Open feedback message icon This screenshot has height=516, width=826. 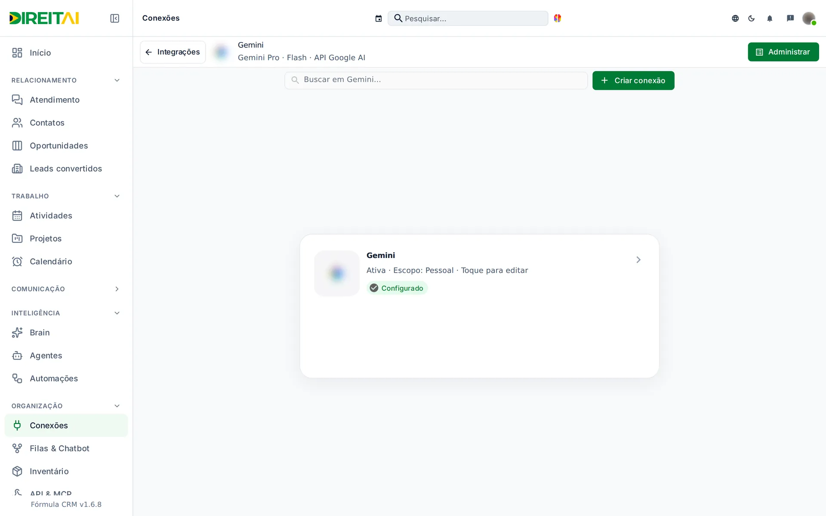[x=790, y=18]
